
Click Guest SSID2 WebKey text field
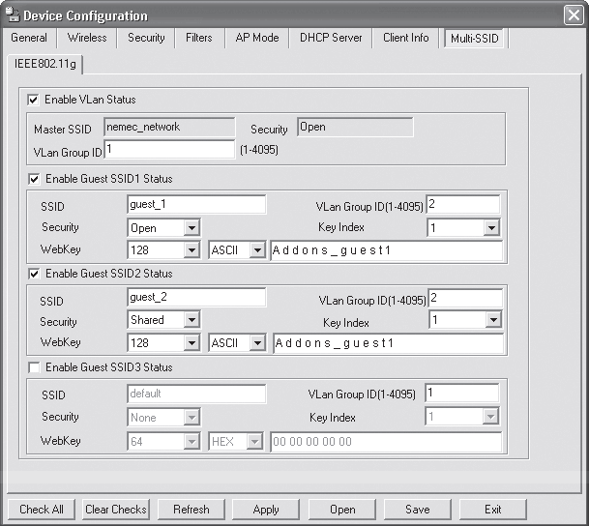pyautogui.click(x=388, y=343)
